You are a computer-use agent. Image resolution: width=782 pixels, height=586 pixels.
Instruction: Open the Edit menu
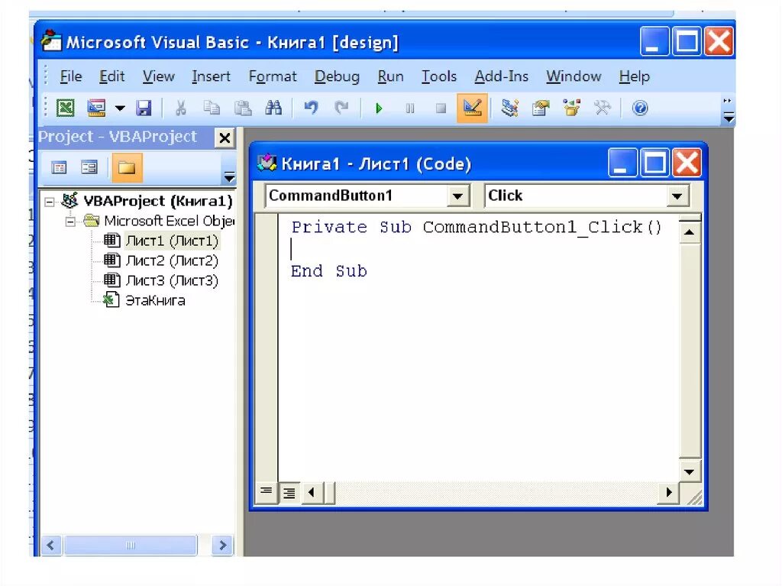[x=111, y=76]
